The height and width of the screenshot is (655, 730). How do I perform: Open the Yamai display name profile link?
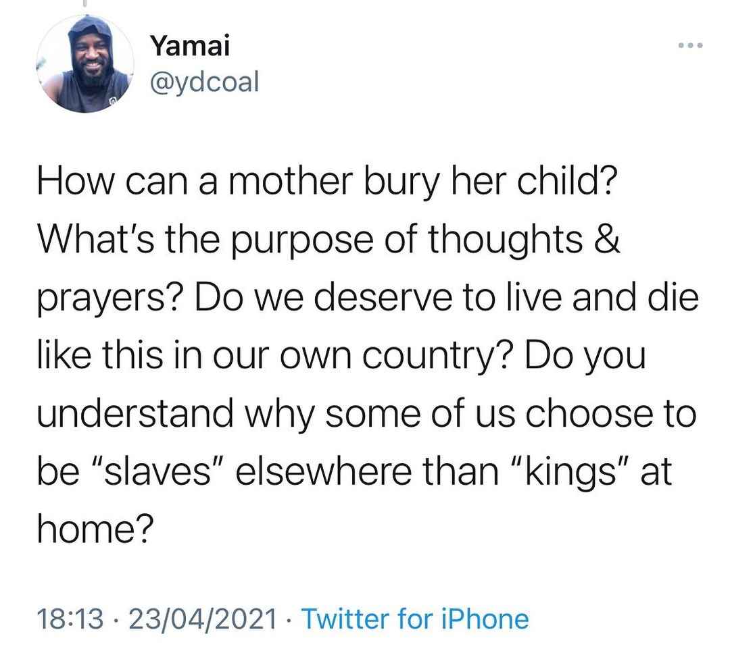[x=190, y=46]
